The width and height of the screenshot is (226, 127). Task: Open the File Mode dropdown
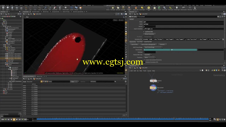click(x=149, y=37)
